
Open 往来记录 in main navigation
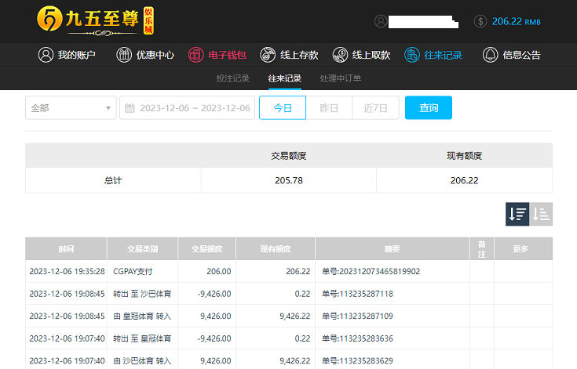[x=433, y=55]
